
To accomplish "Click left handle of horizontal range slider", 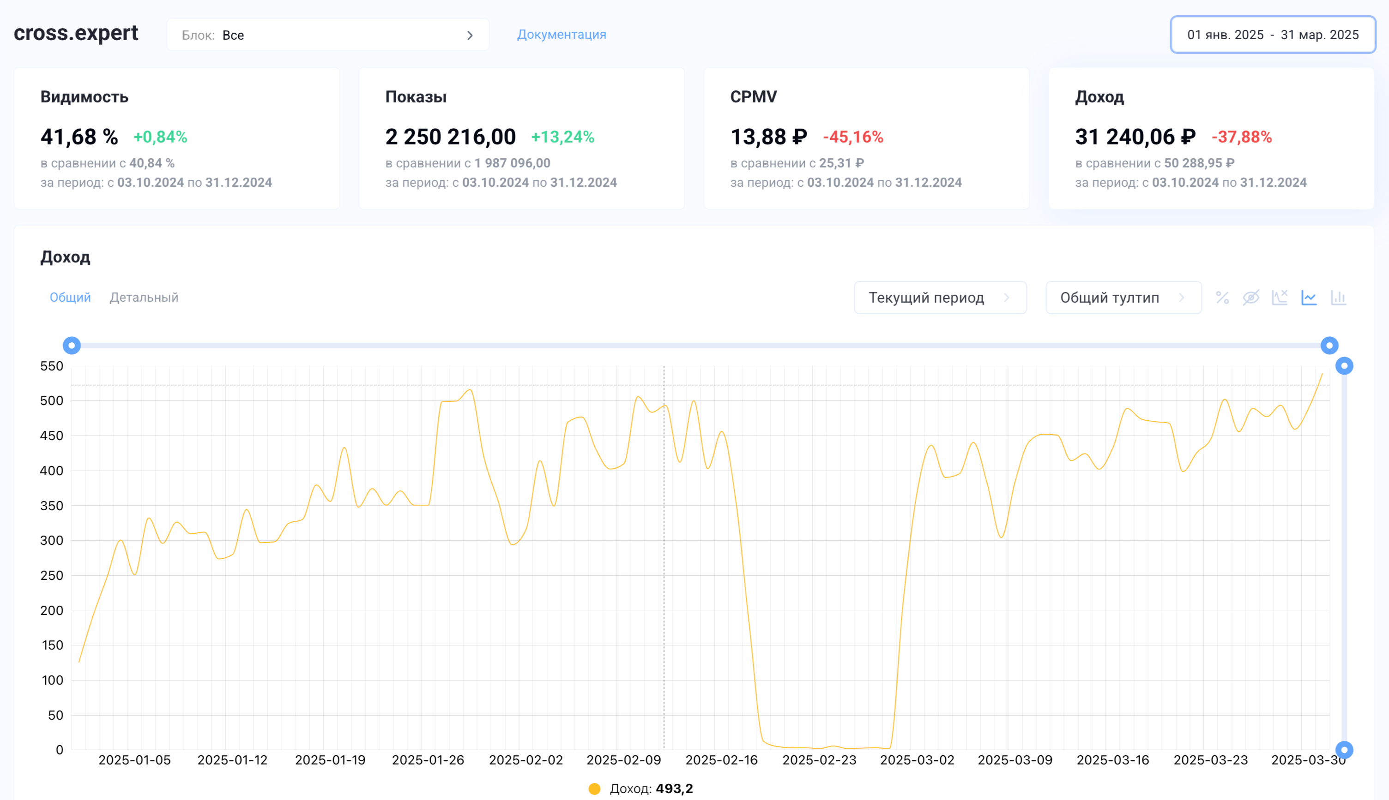I will point(72,346).
